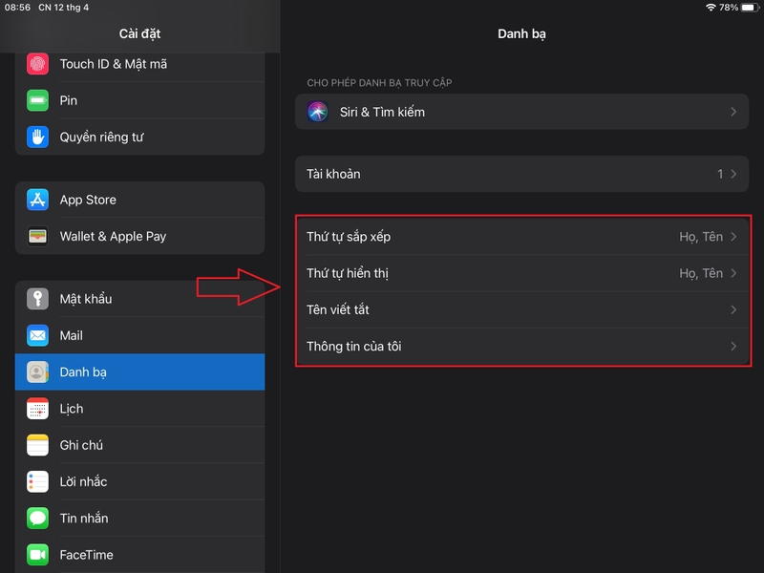Tap the green Pin battery icon
The width and height of the screenshot is (764, 573).
[37, 100]
